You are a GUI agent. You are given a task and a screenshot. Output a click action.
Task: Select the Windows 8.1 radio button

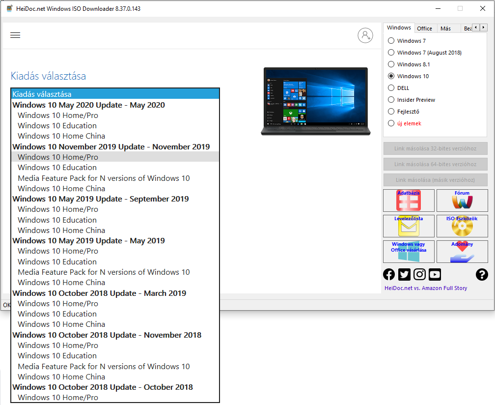tap(391, 64)
